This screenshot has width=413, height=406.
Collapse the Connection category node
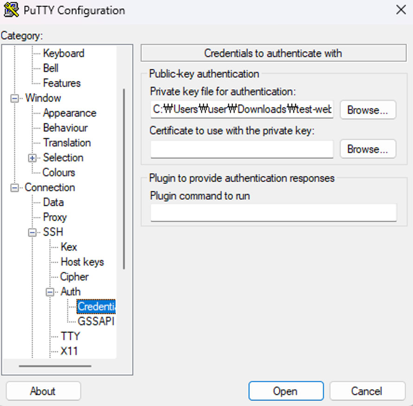click(14, 188)
